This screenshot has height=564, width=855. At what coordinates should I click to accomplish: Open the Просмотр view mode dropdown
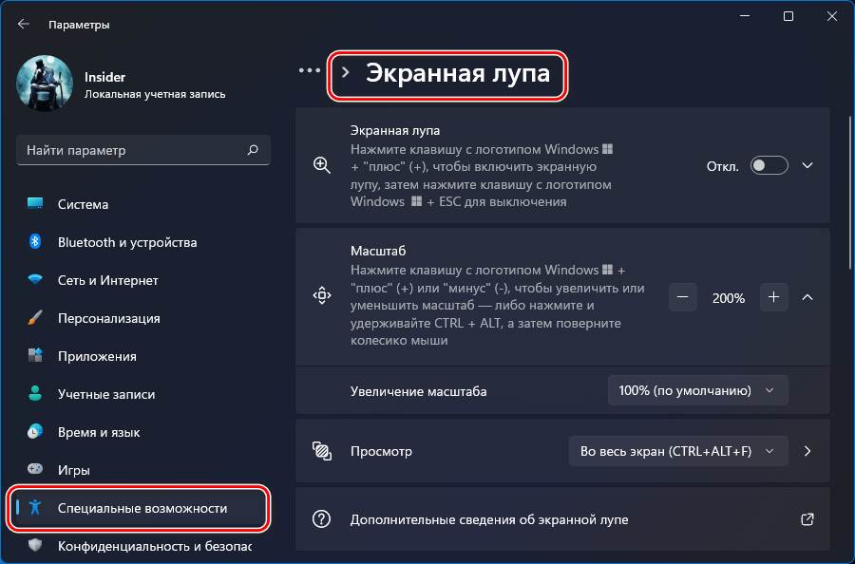(x=678, y=451)
